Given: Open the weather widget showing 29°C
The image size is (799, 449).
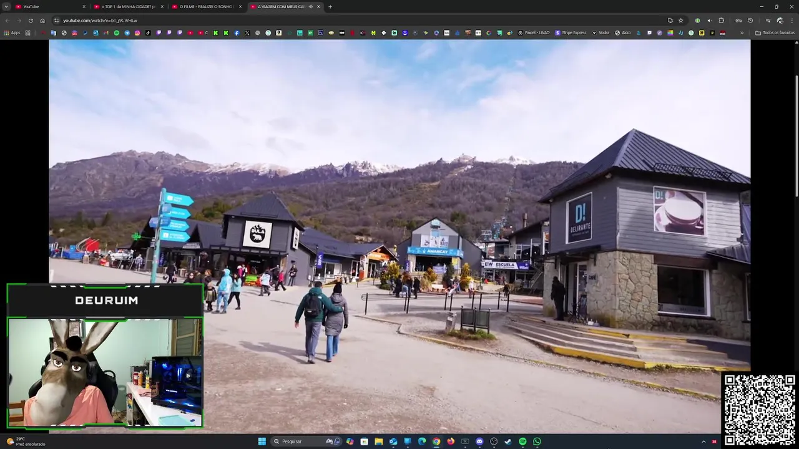Looking at the screenshot, I should pos(26,442).
